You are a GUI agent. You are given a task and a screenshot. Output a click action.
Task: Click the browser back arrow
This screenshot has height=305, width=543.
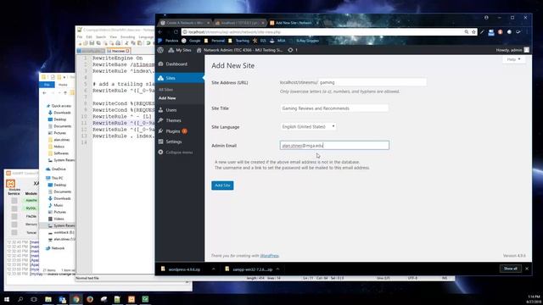click(x=160, y=32)
